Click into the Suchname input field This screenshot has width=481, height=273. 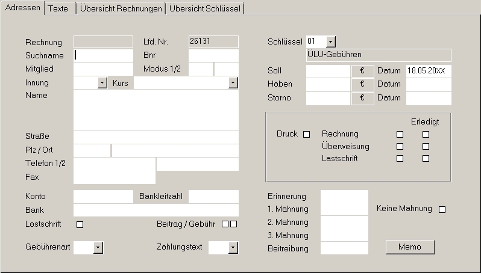click(x=103, y=55)
